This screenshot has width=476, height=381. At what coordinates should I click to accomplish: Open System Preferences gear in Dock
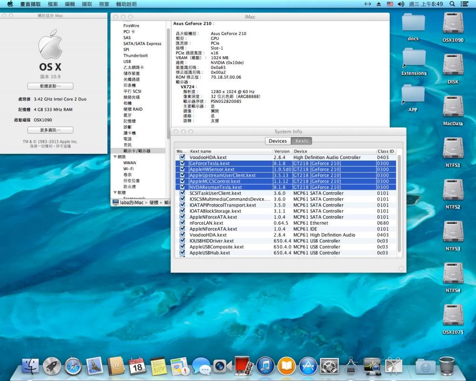pos(330,366)
